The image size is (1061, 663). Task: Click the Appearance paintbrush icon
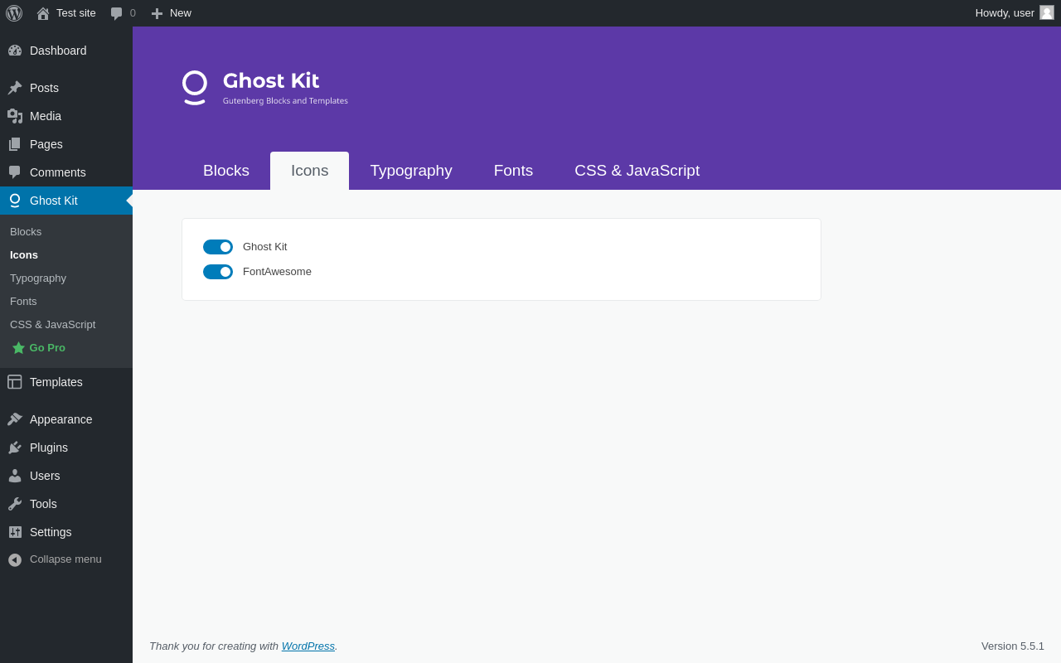[15, 419]
